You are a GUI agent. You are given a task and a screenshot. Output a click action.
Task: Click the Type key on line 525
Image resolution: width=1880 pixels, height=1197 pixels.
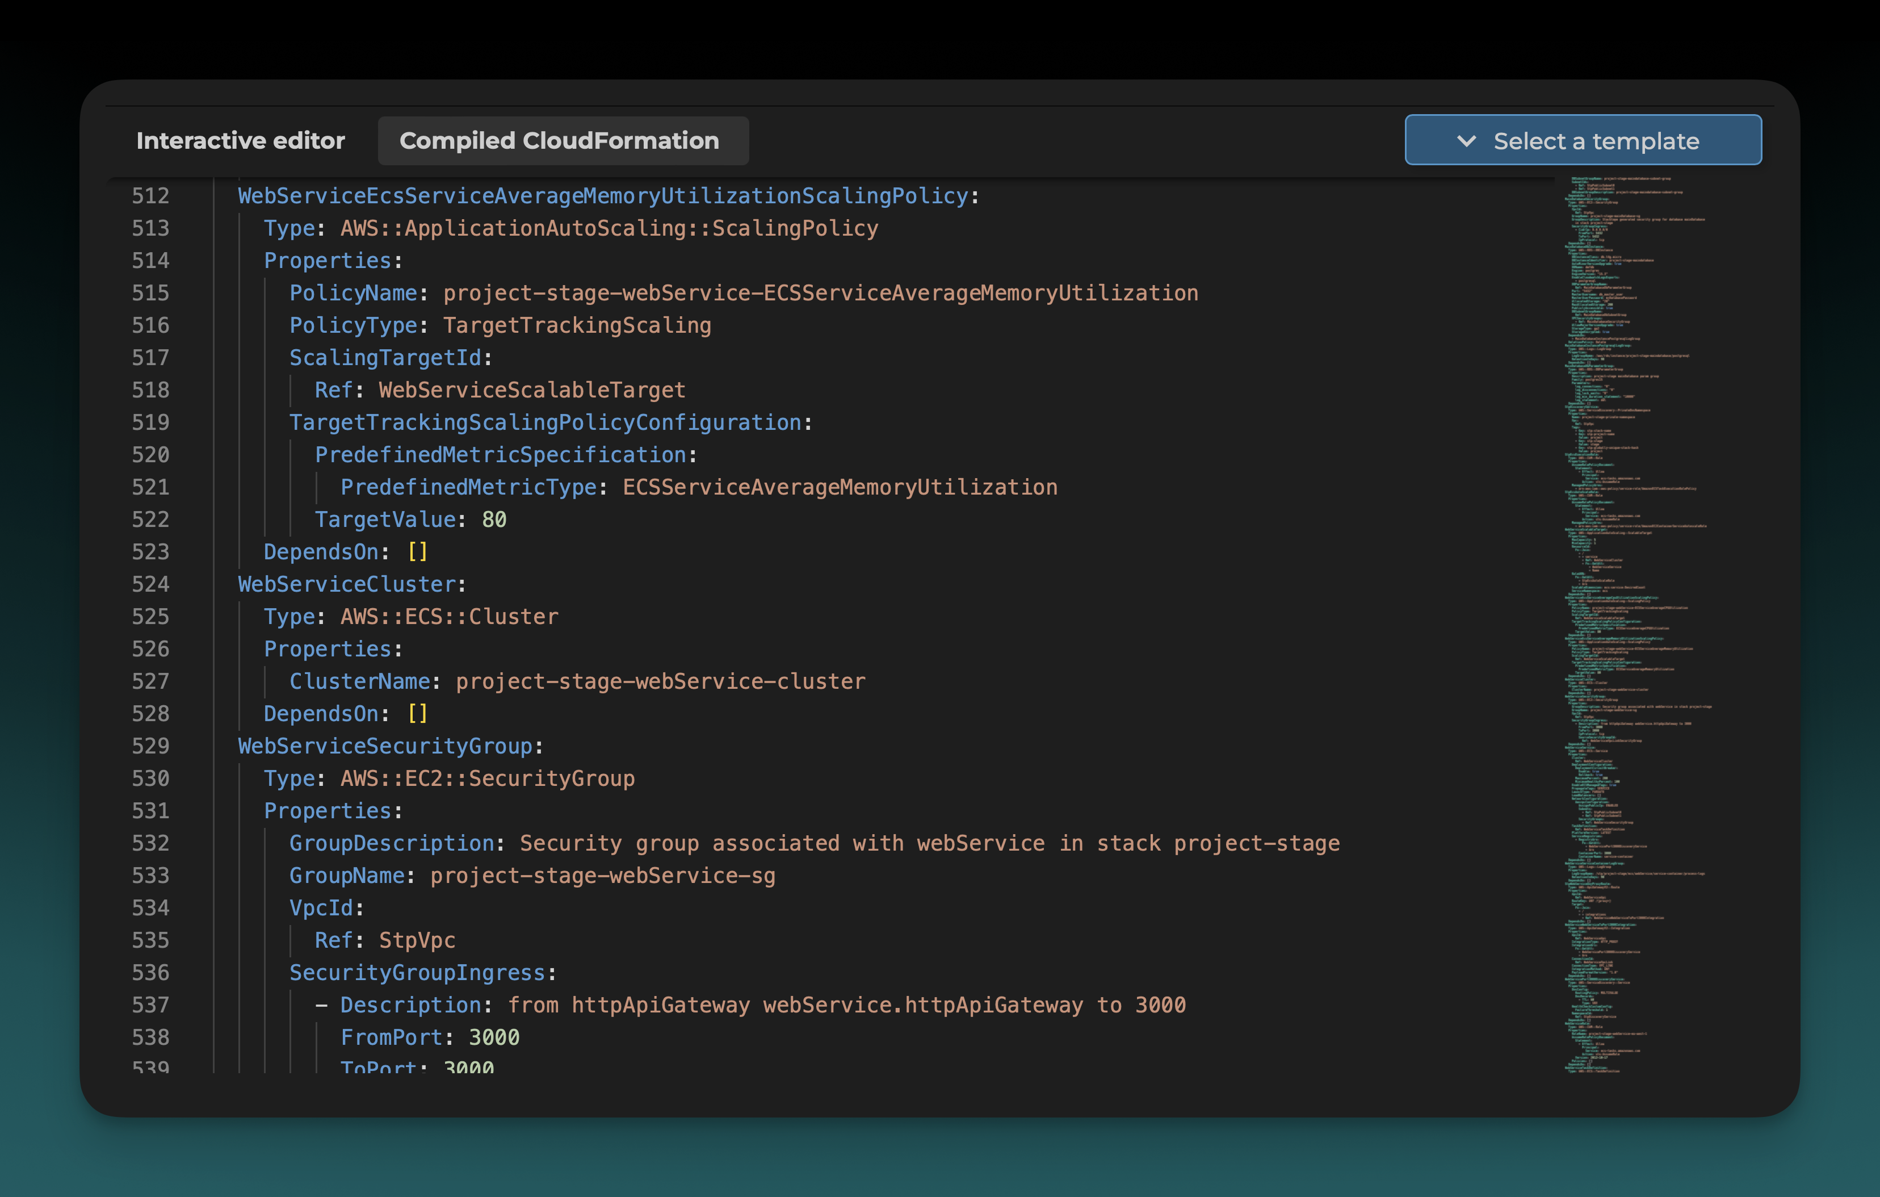(x=289, y=618)
